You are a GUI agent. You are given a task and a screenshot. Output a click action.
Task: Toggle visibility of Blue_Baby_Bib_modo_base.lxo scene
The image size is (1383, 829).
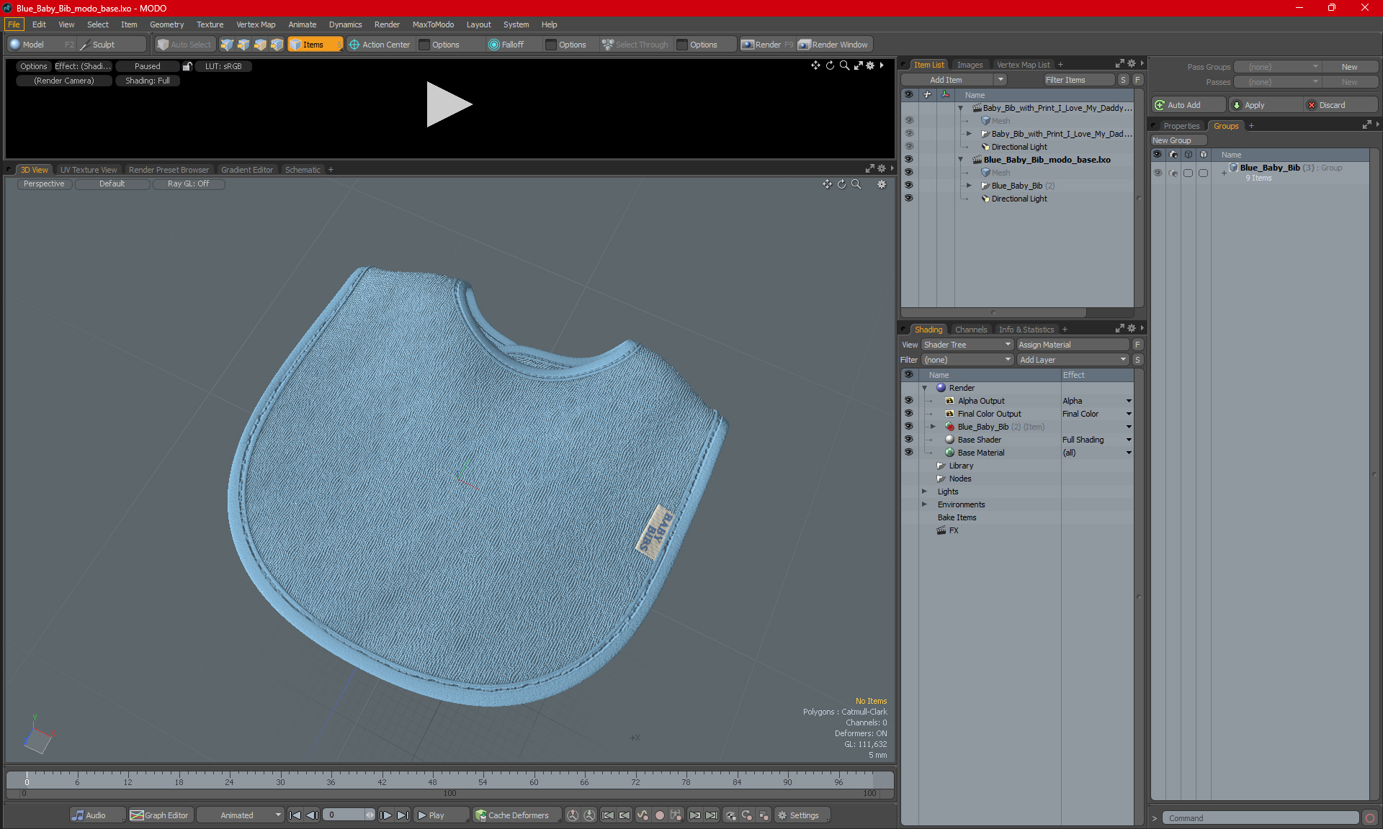point(909,160)
